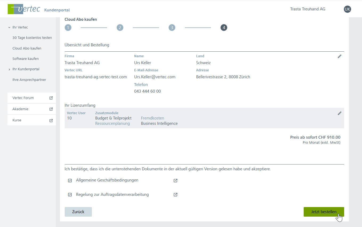Go to Ihre Ansprechpartner in sidebar
The image size is (362, 227).
coord(29,80)
